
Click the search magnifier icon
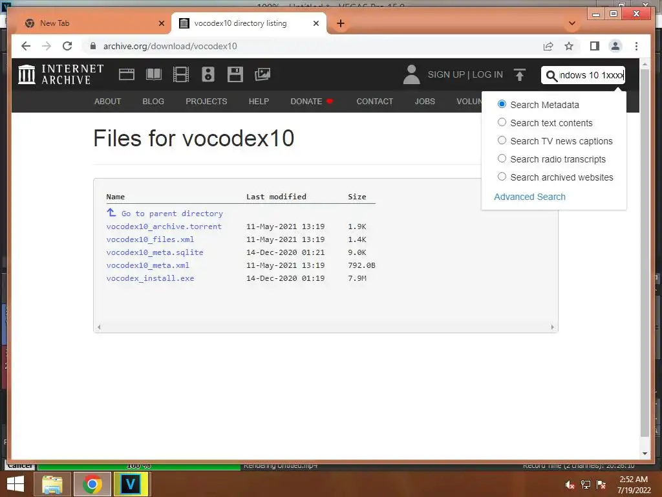[551, 76]
